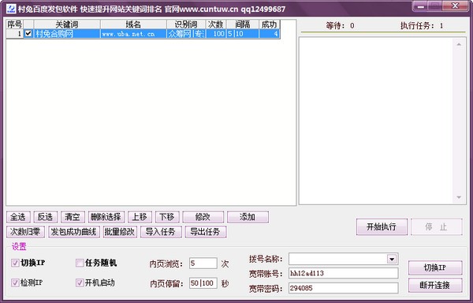Click the interval cell 5|10
The width and height of the screenshot is (473, 303).
[243, 33]
